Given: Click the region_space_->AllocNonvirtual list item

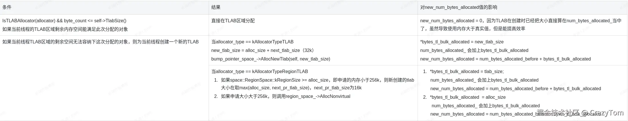Looking at the screenshot, I should pyautogui.click(x=285, y=96).
